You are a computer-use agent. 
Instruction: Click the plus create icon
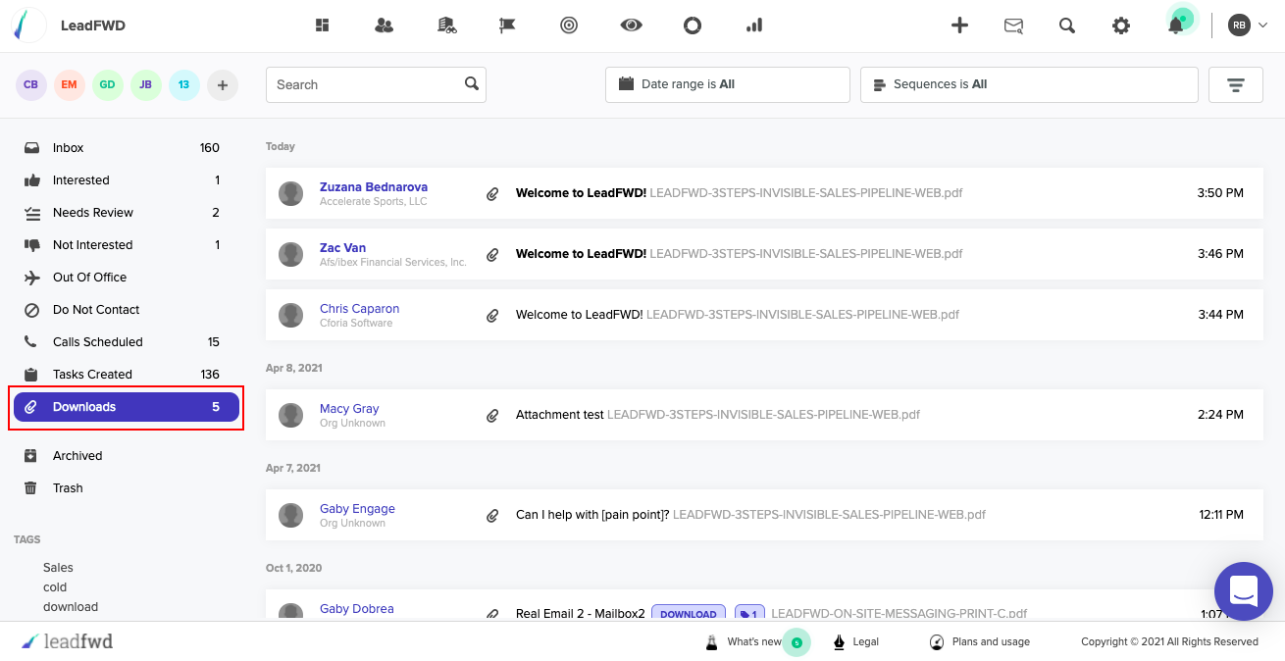(959, 25)
